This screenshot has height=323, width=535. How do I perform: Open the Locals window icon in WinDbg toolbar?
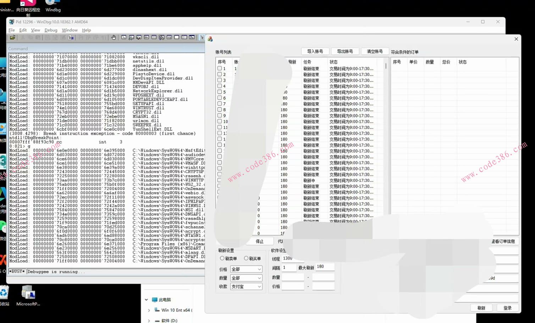coord(139,37)
